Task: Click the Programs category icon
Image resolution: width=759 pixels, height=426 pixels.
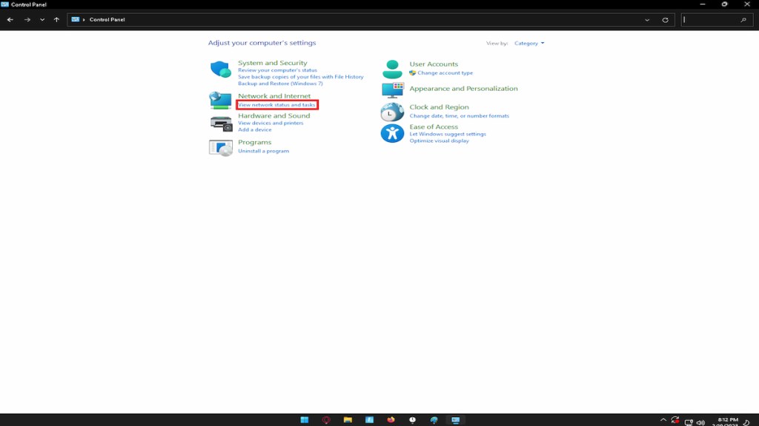Action: (220, 148)
